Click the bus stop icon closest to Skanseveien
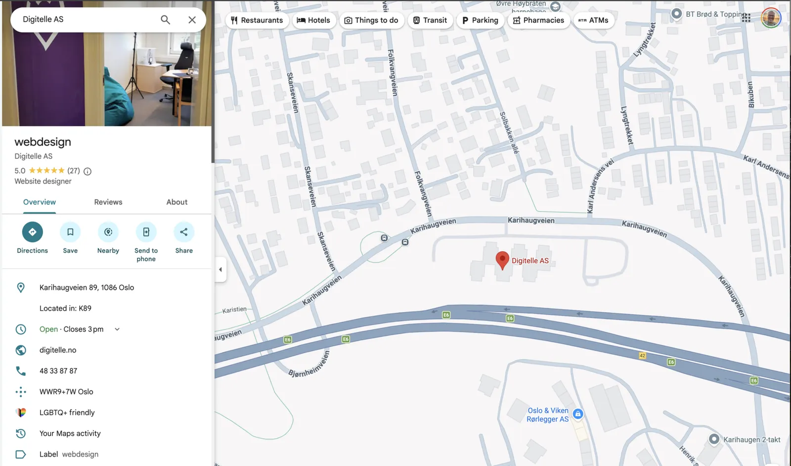This screenshot has height=466, width=791. point(384,238)
